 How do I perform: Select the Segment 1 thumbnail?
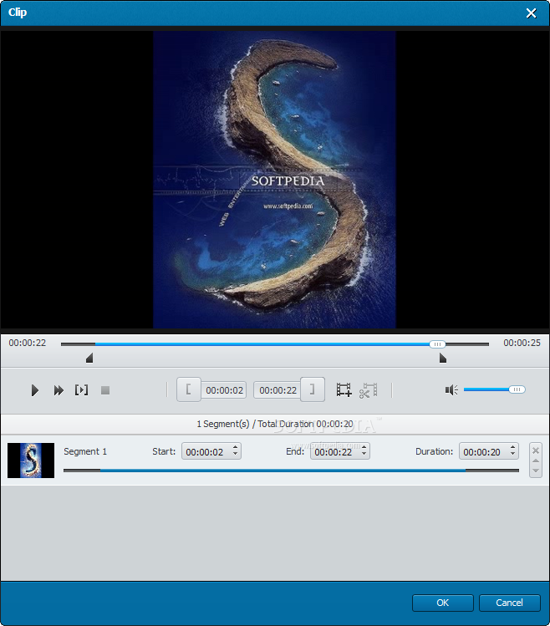point(31,461)
